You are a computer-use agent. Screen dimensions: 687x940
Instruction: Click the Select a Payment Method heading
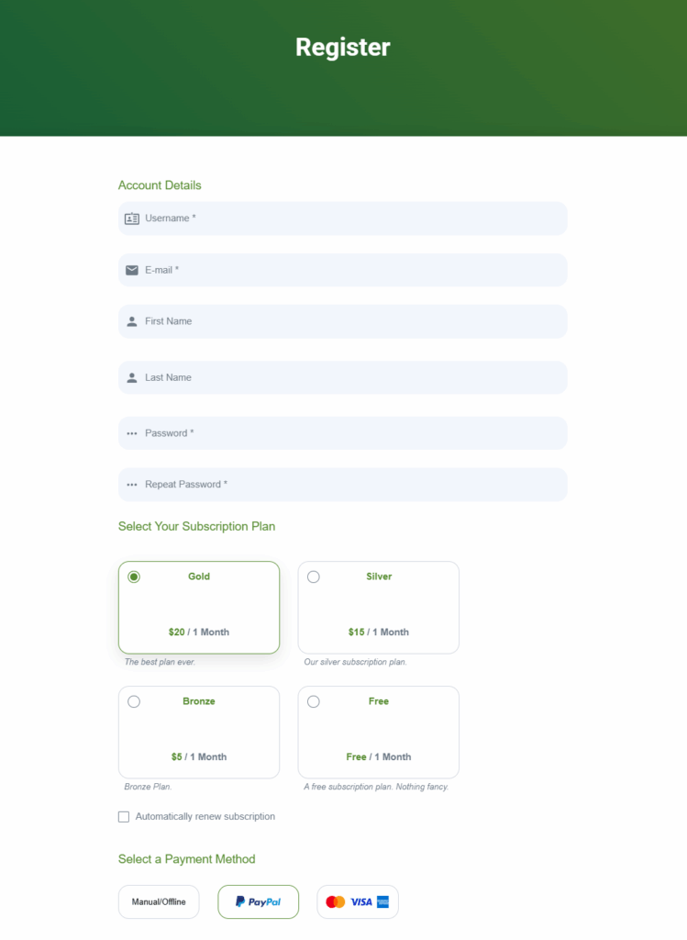(186, 859)
